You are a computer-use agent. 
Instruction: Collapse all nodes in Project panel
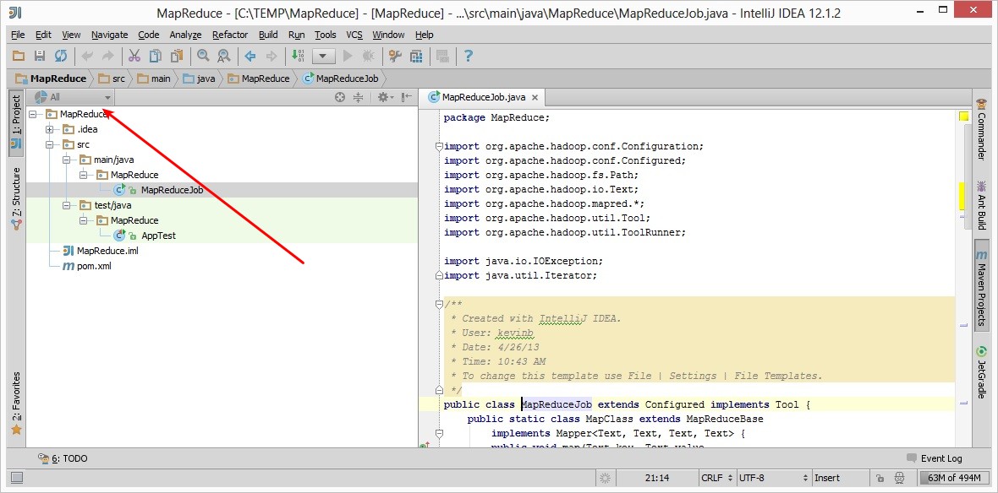(359, 97)
